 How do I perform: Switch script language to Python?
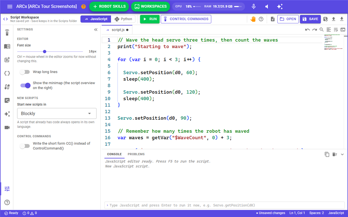coord(123,19)
